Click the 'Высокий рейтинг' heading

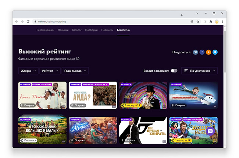click(x=44, y=51)
